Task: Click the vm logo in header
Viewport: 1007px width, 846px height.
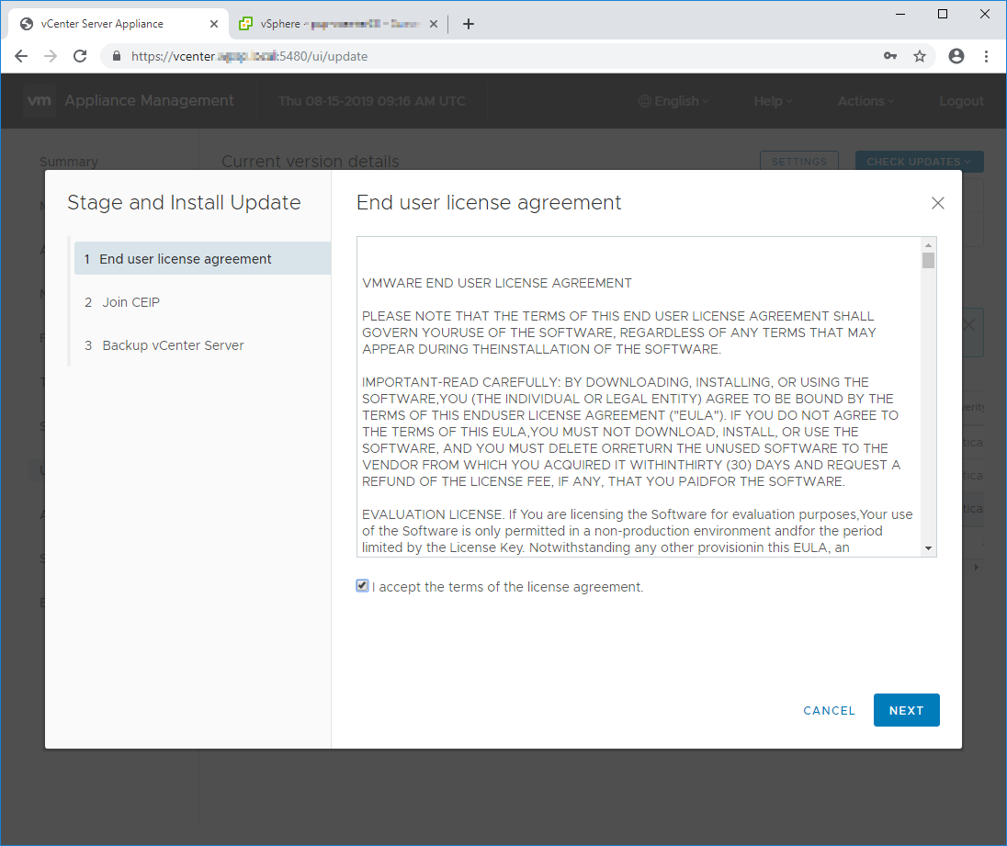Action: click(40, 100)
